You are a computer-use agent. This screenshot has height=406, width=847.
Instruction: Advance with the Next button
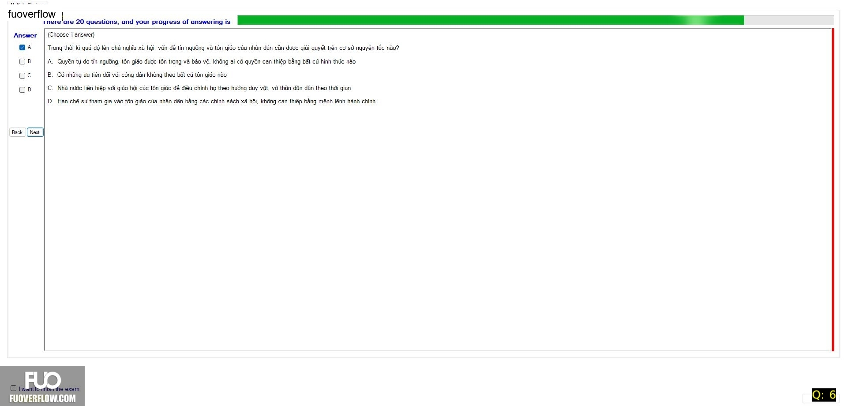point(35,132)
